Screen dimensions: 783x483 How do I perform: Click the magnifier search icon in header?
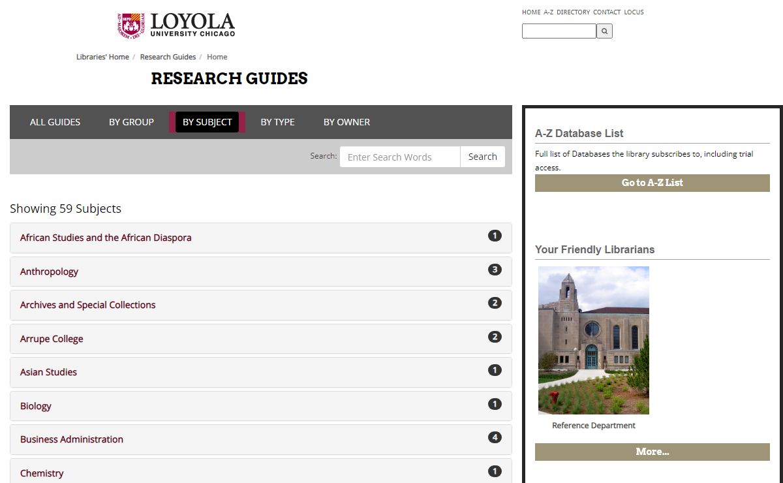coord(604,31)
